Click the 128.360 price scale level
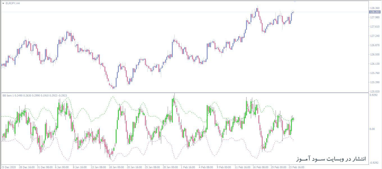The image size is (382, 169). tap(375, 8)
